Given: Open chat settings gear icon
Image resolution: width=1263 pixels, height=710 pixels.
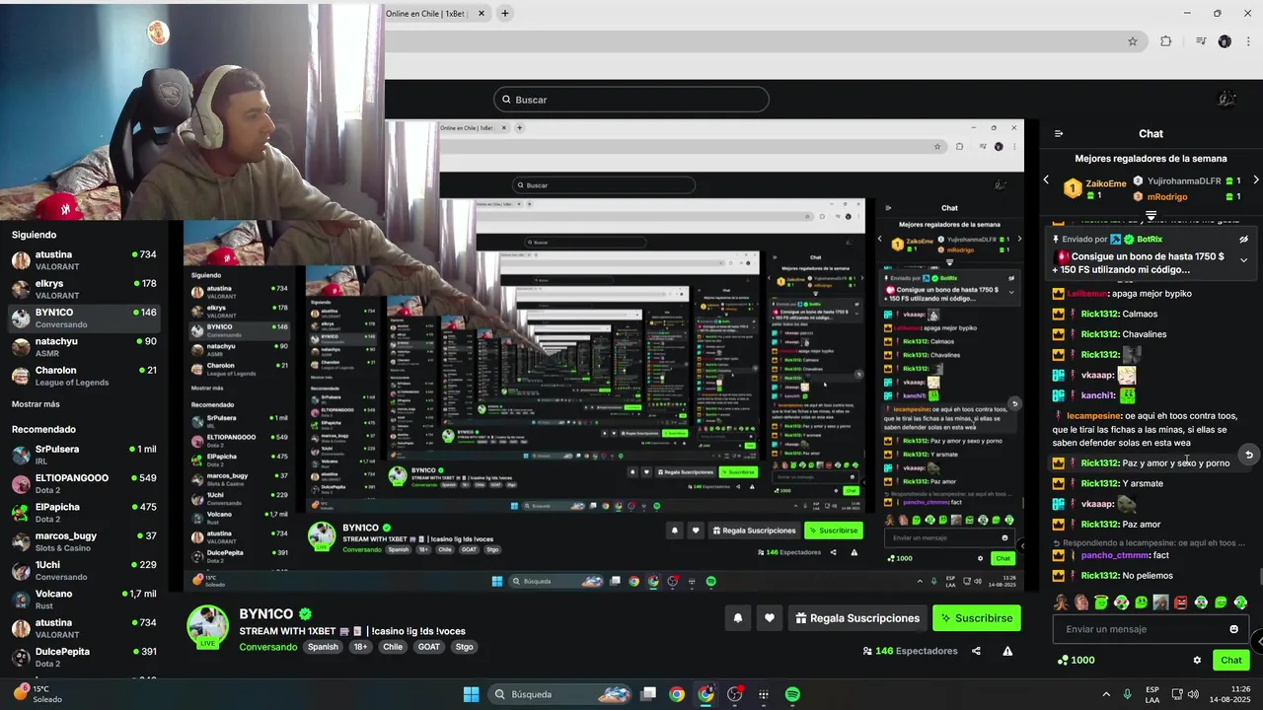Looking at the screenshot, I should pyautogui.click(x=1197, y=661).
